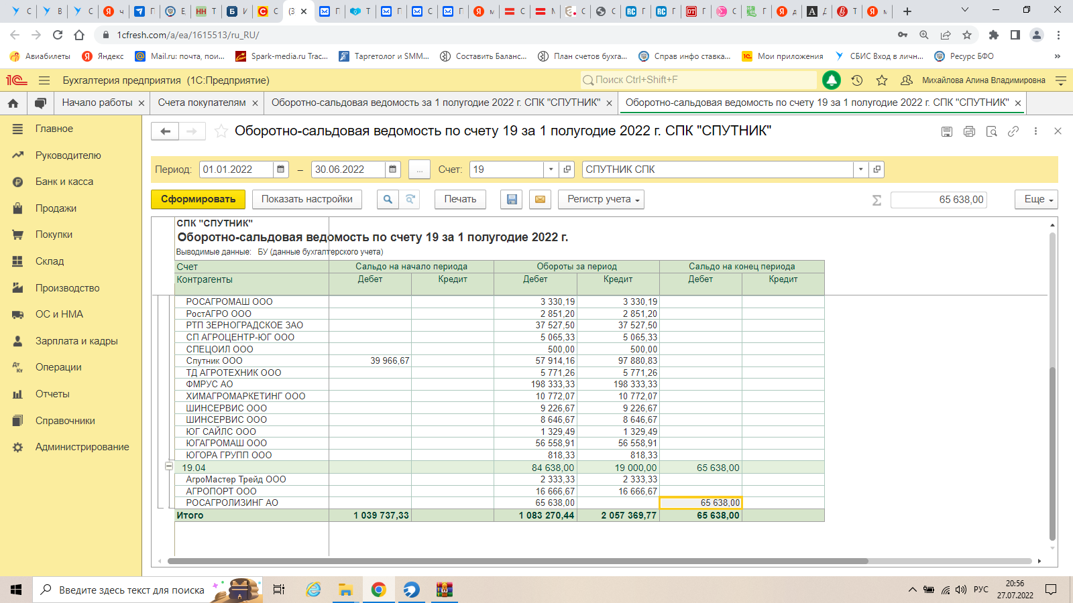Screen dimensions: 1073x603
Task: Open Chrome from the taskbar
Action: [378, 590]
